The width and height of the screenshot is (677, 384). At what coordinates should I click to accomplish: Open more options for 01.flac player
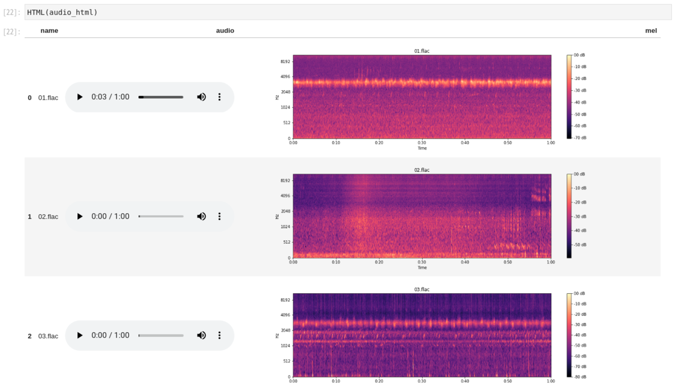pos(219,97)
